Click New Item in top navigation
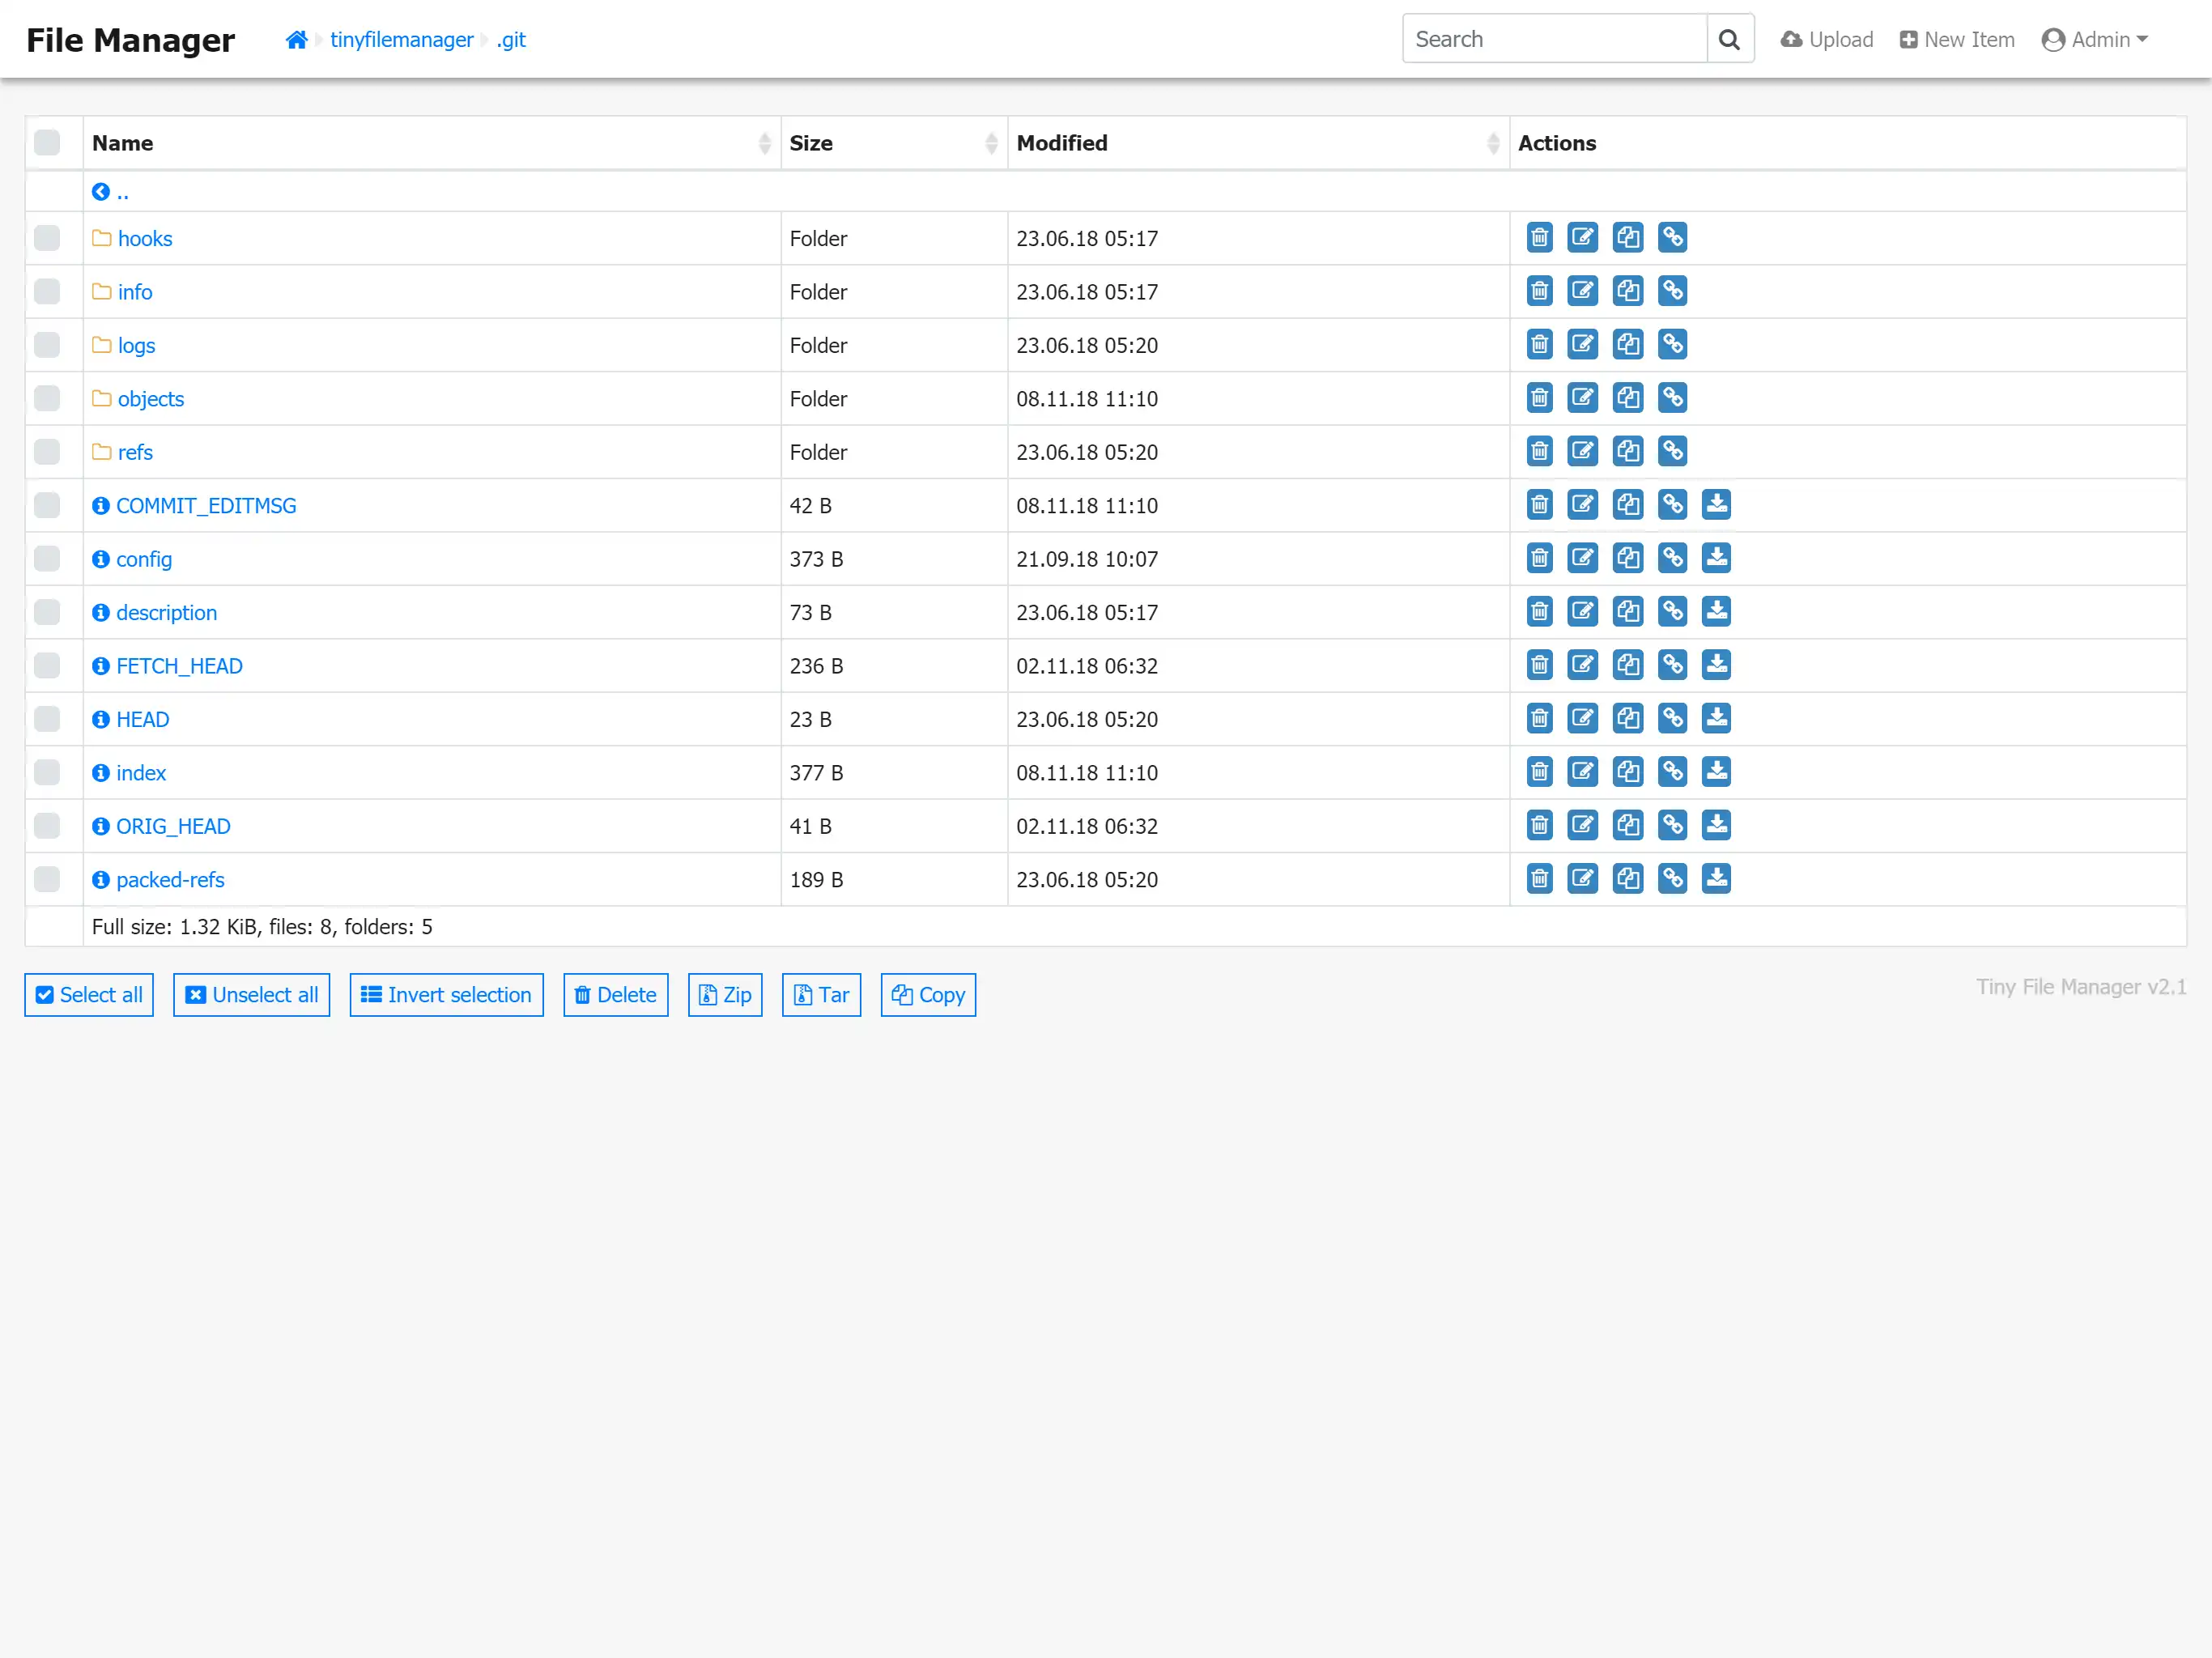 coord(1956,38)
